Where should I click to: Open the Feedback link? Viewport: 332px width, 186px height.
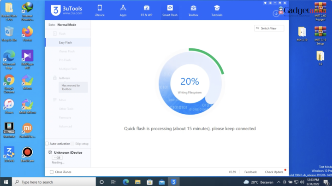pyautogui.click(x=250, y=172)
